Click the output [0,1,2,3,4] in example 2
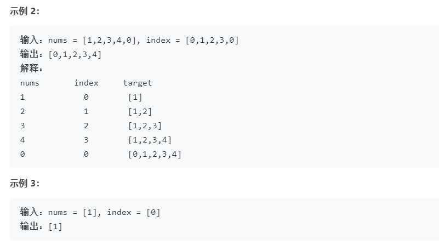Viewport: 439px width, 250px height. coord(75,55)
